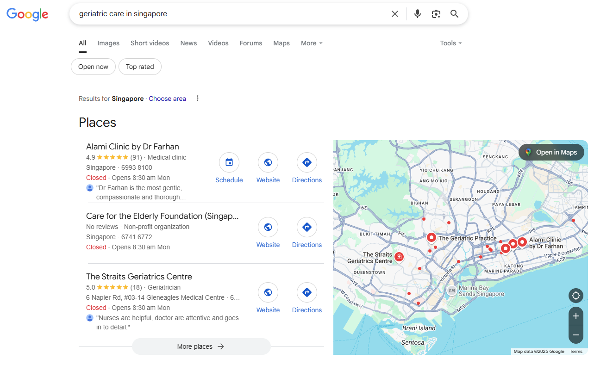Clear the search box with the X icon

(x=395, y=14)
